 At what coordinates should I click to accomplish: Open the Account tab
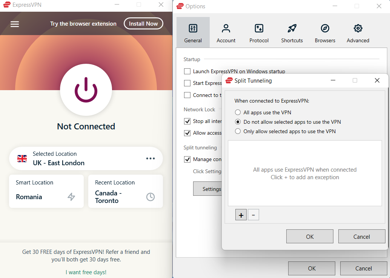coord(226,33)
